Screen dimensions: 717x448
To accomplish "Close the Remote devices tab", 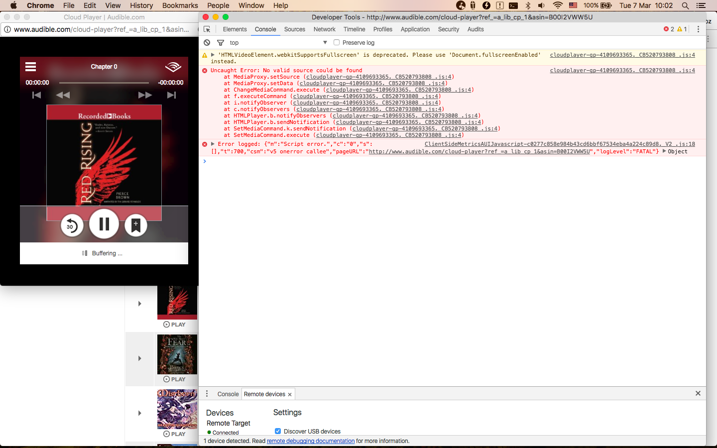I will point(290,394).
